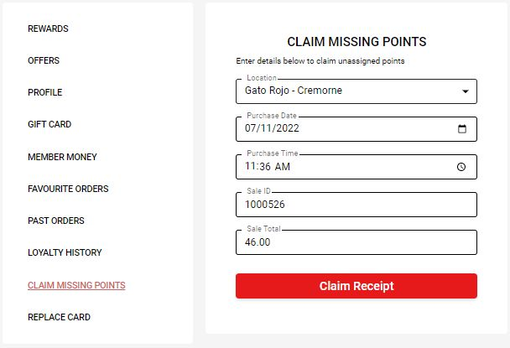This screenshot has width=510, height=348.
Task: View Loyalty History
Action: (x=65, y=252)
